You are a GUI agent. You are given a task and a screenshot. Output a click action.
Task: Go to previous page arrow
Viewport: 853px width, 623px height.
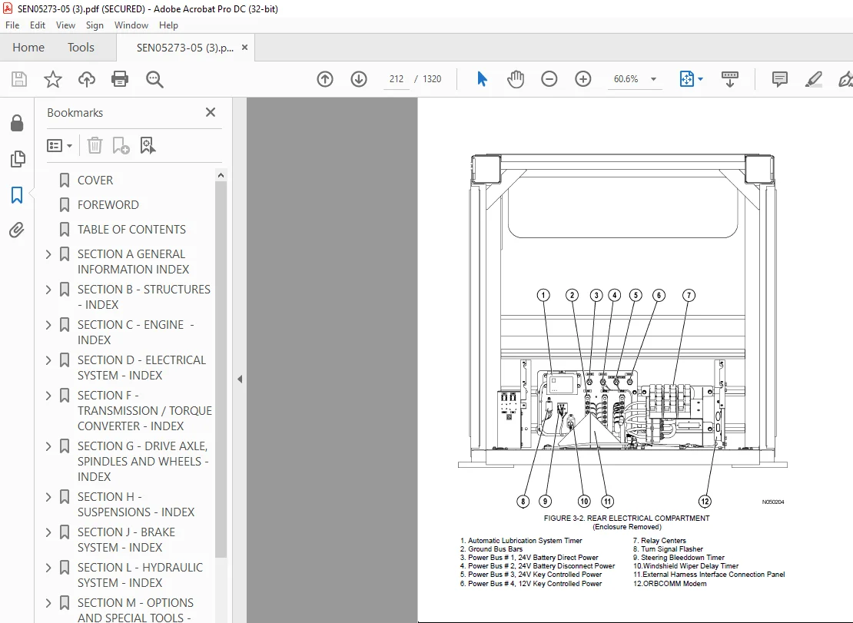[x=325, y=79]
